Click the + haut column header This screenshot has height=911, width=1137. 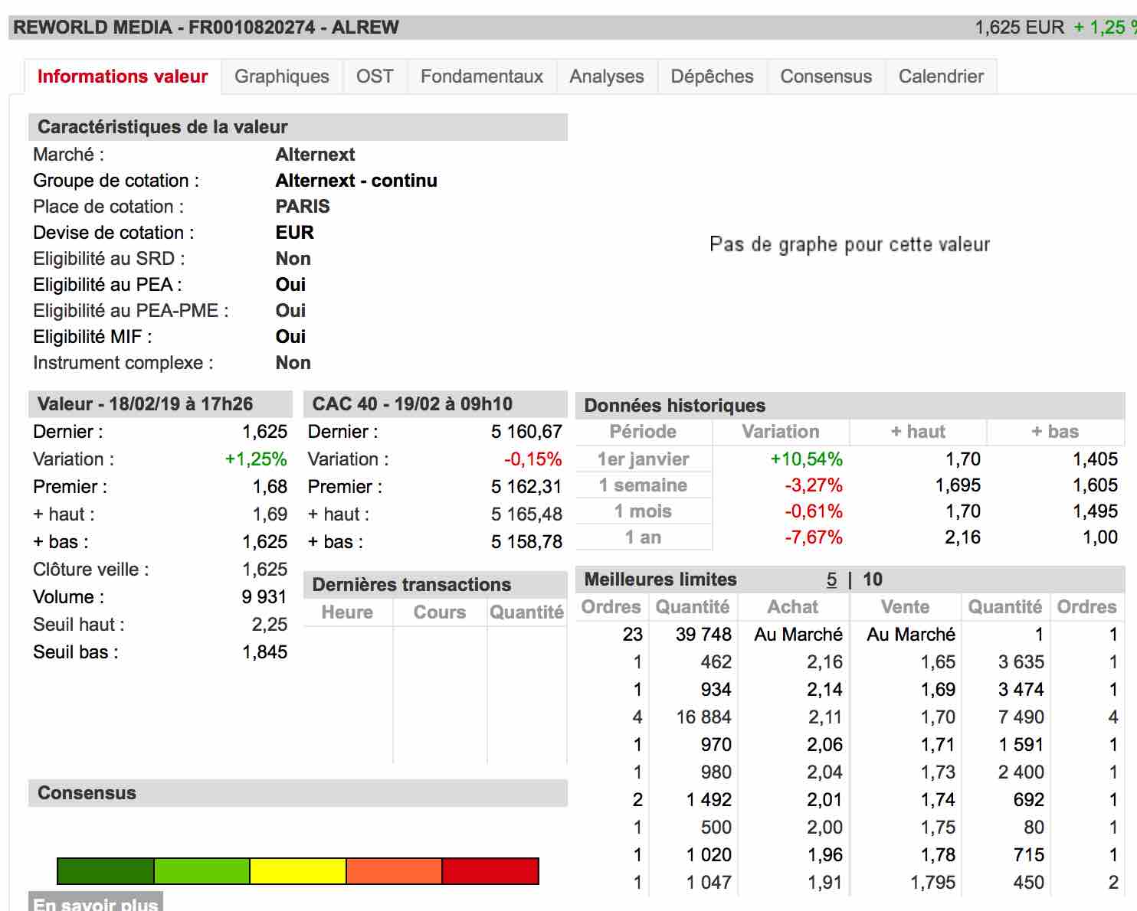click(918, 432)
